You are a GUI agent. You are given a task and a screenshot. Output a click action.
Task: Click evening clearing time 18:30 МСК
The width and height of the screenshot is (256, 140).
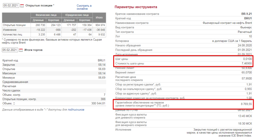pyautogui.click(x=245, y=124)
